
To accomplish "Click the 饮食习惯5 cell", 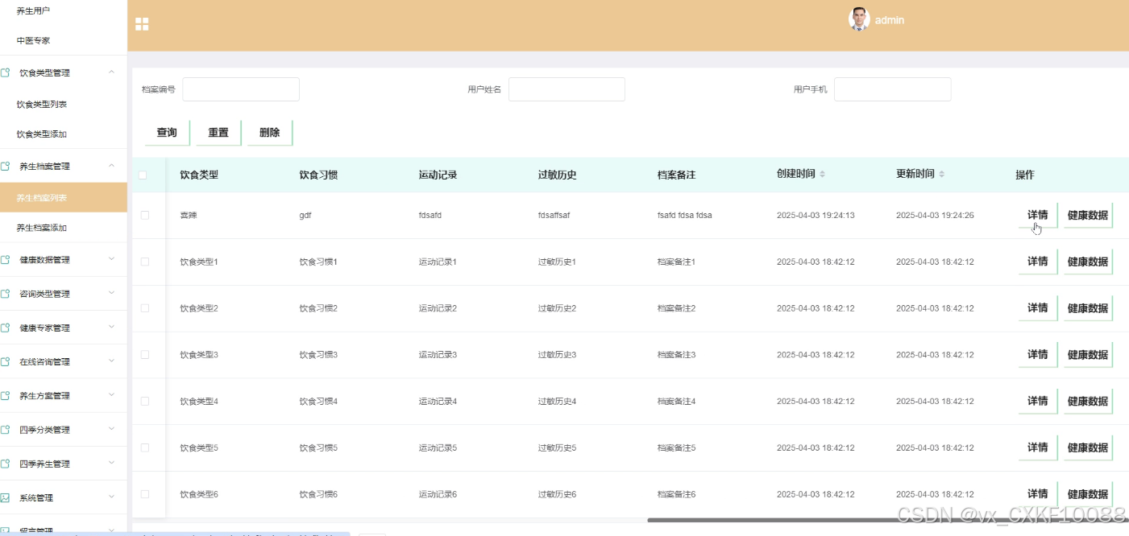I will pos(318,448).
